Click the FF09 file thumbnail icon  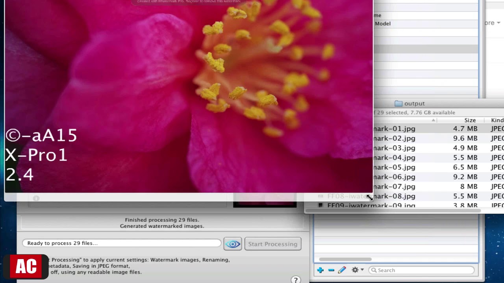click(x=321, y=205)
